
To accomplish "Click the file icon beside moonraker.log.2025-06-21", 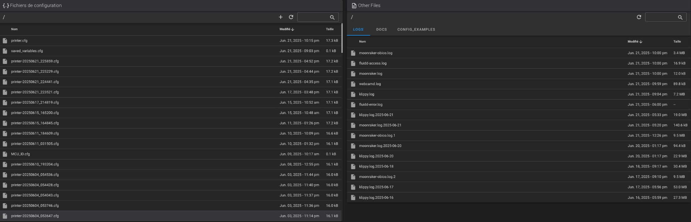I will pyautogui.click(x=353, y=125).
